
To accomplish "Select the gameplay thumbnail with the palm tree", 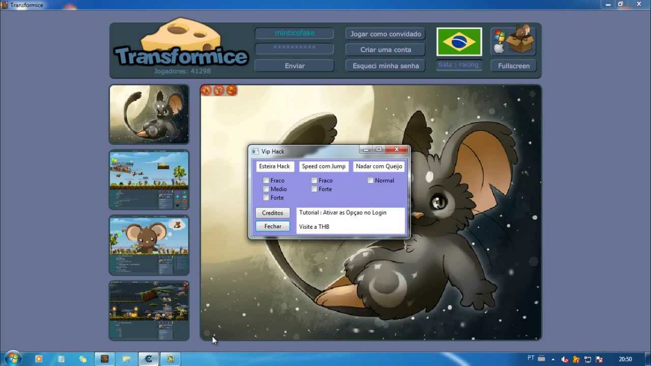I will (149, 179).
